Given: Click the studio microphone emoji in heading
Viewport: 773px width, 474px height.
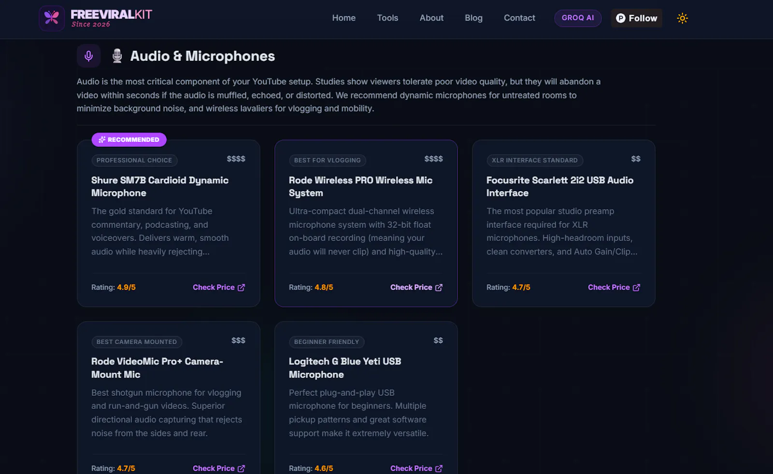Looking at the screenshot, I should 117,56.
